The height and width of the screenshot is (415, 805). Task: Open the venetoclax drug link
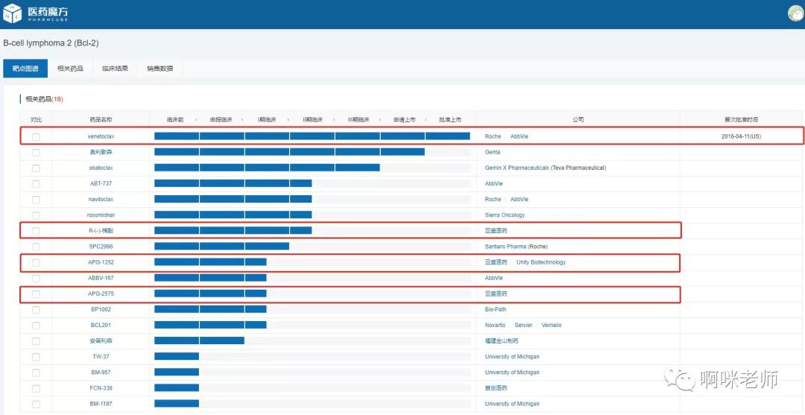click(x=101, y=136)
